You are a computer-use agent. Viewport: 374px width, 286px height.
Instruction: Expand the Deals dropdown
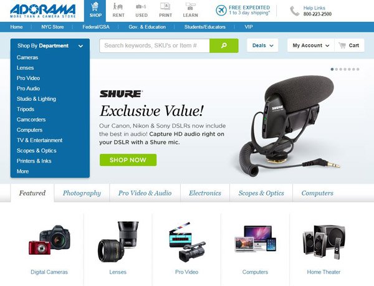[262, 45]
